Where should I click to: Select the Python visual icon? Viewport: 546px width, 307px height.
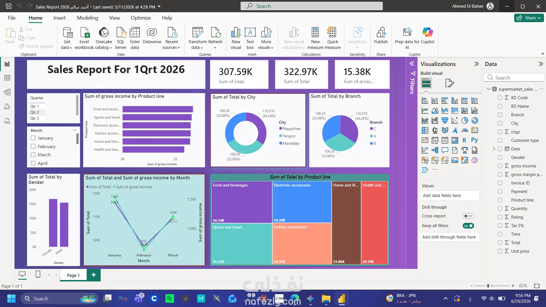click(x=474, y=140)
